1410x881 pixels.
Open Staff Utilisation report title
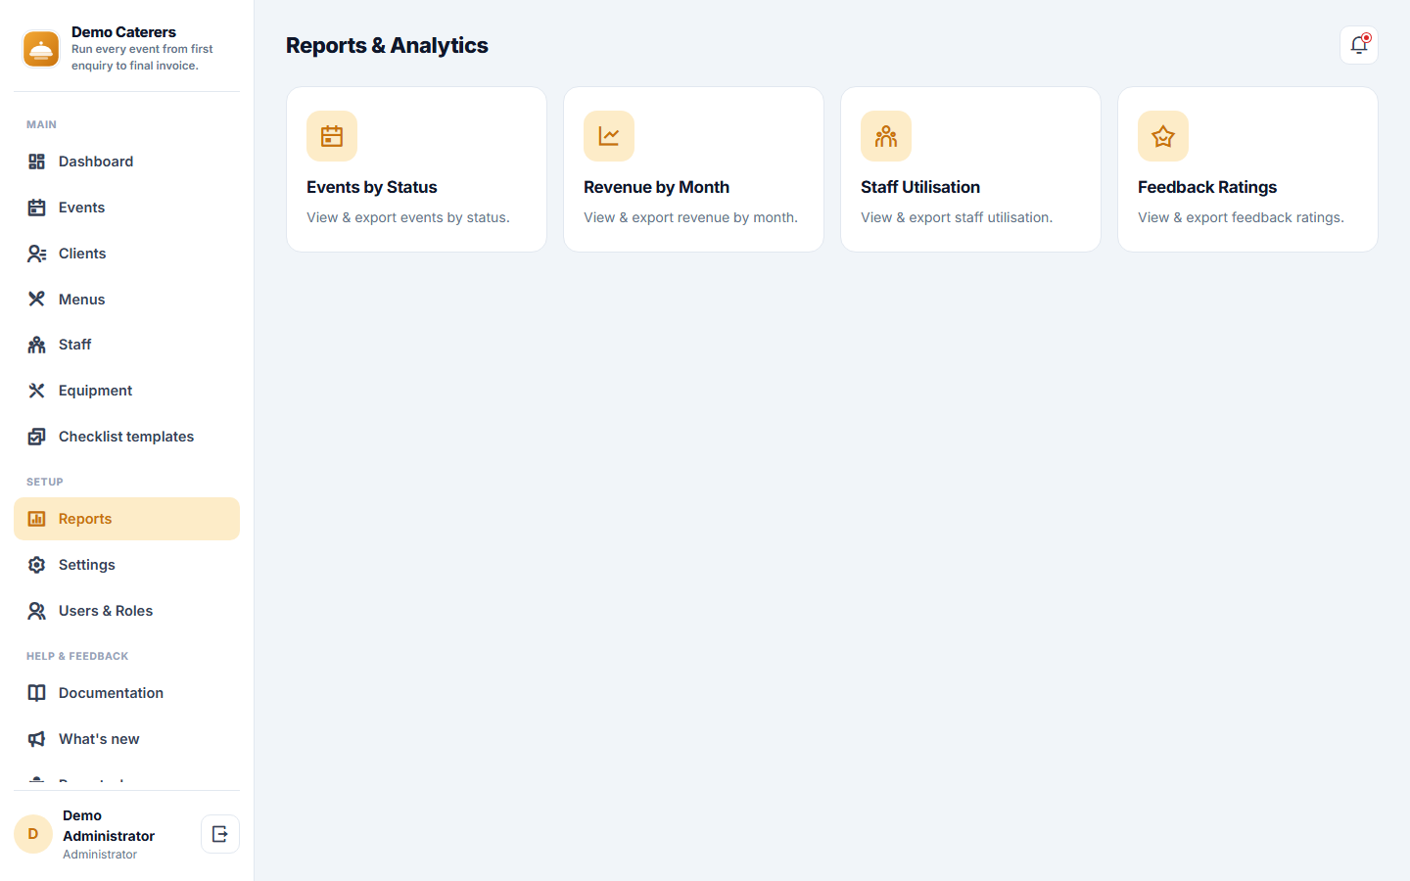click(920, 187)
